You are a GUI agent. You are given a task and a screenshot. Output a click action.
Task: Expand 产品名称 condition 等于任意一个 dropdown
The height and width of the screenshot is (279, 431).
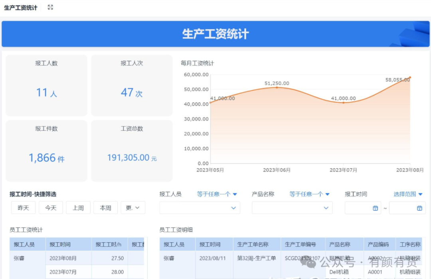click(310, 194)
